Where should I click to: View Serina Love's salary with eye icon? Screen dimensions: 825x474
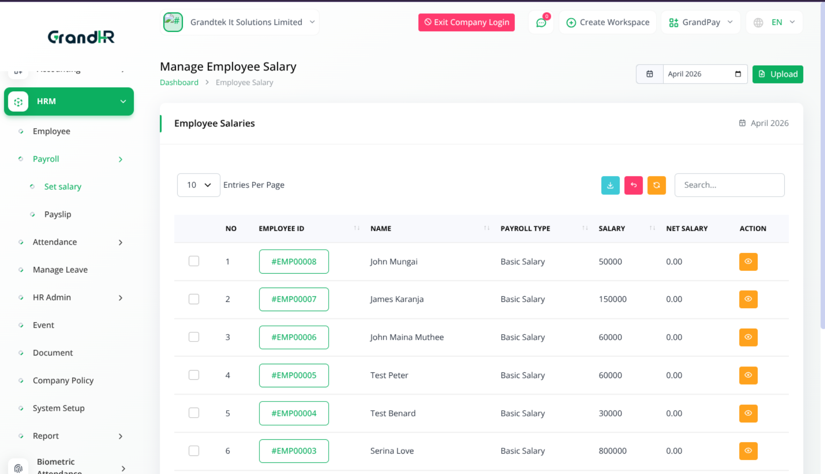748,451
